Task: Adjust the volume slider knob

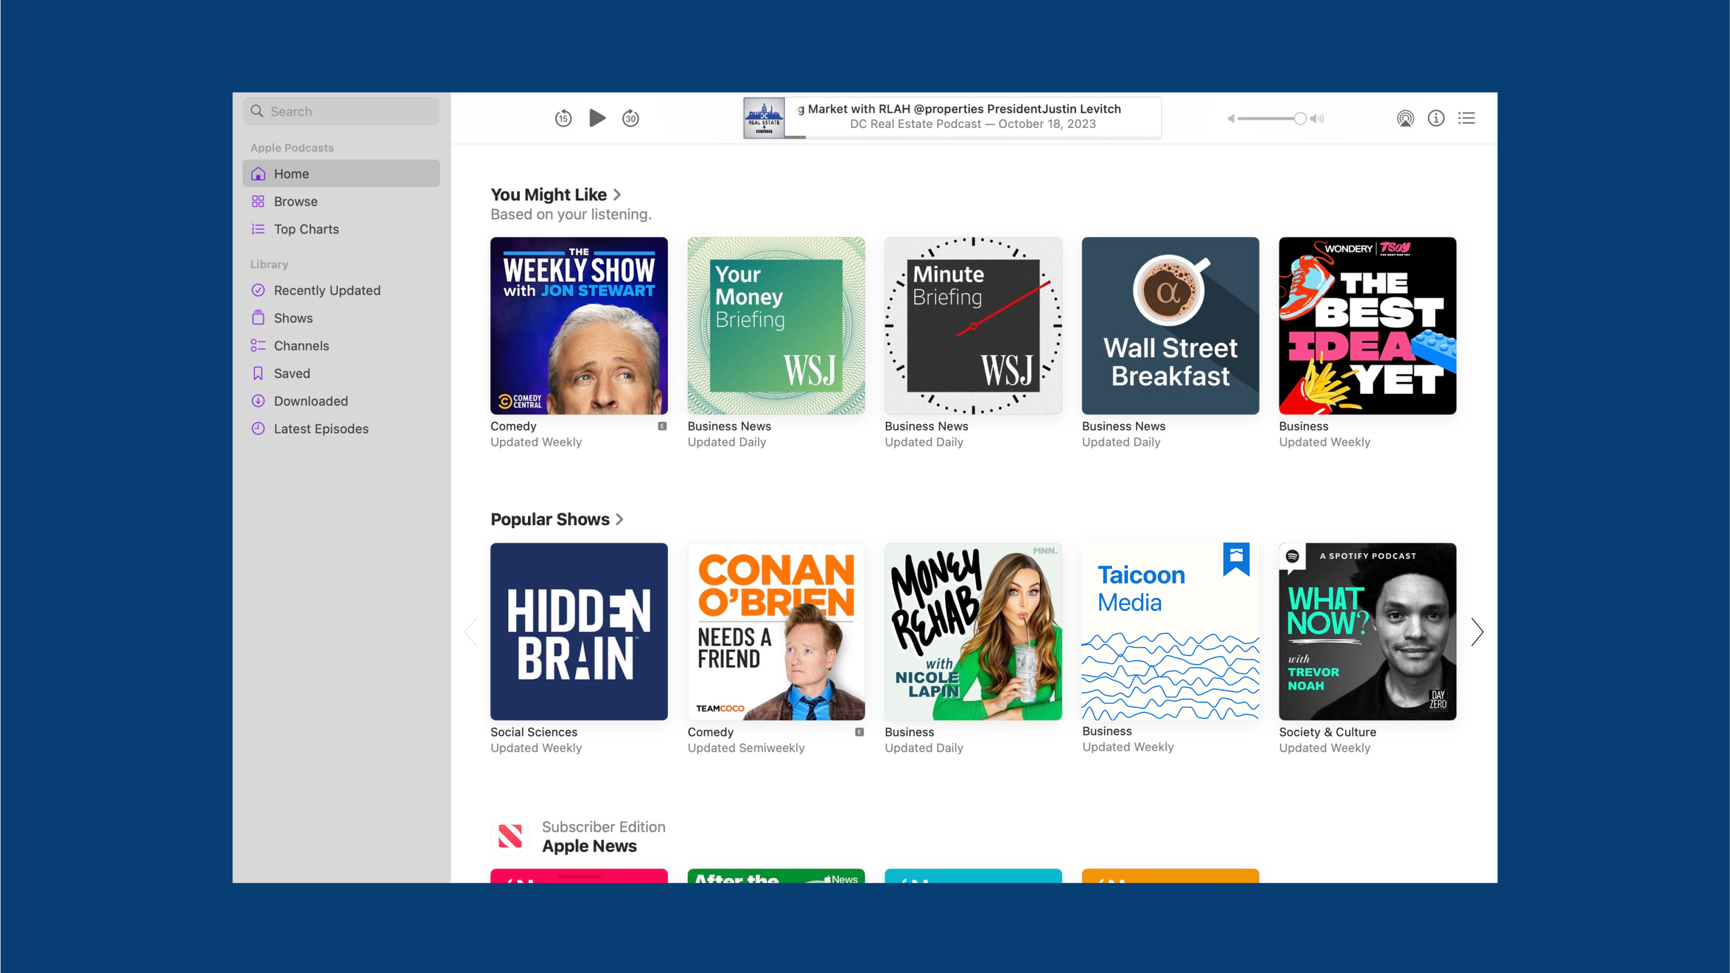Action: (x=1300, y=119)
